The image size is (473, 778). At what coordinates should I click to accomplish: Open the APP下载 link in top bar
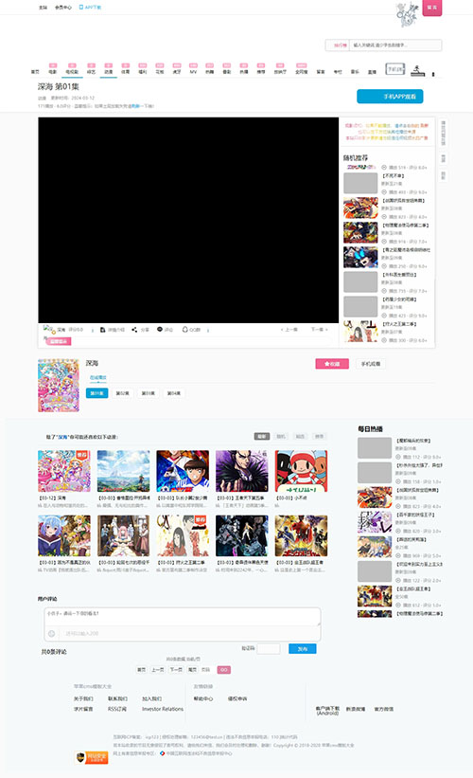click(x=90, y=8)
